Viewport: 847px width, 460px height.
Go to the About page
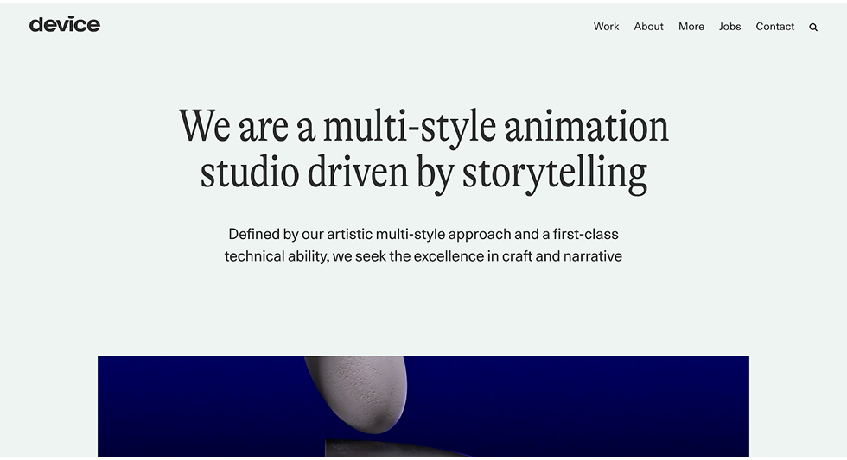648,27
